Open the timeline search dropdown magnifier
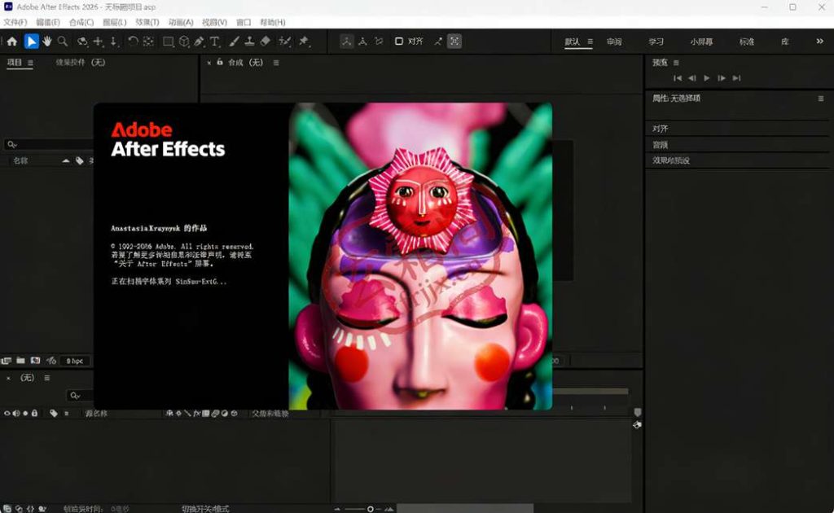Screen dimensions: 834x513 pyautogui.click(x=75, y=395)
